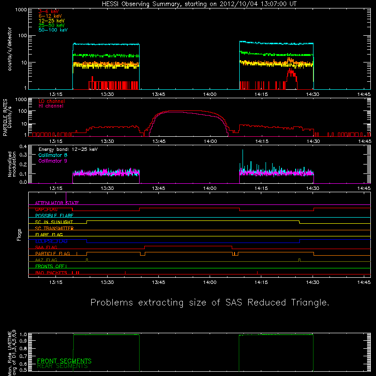
Task: Select the LO channel legend label
Action: coord(52,102)
